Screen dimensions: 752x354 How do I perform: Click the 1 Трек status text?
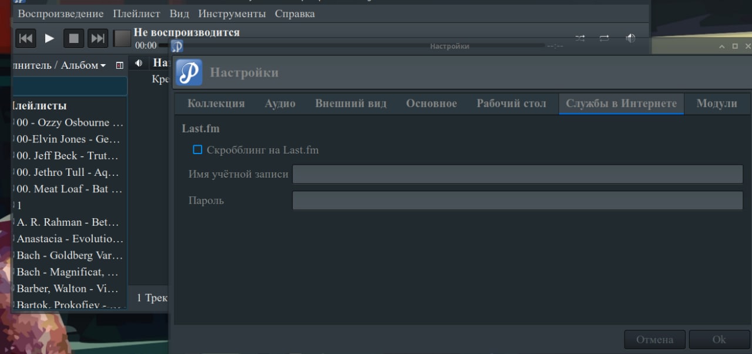(152, 298)
